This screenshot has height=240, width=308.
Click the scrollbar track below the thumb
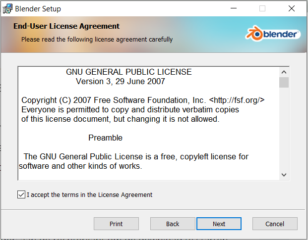click(284, 129)
